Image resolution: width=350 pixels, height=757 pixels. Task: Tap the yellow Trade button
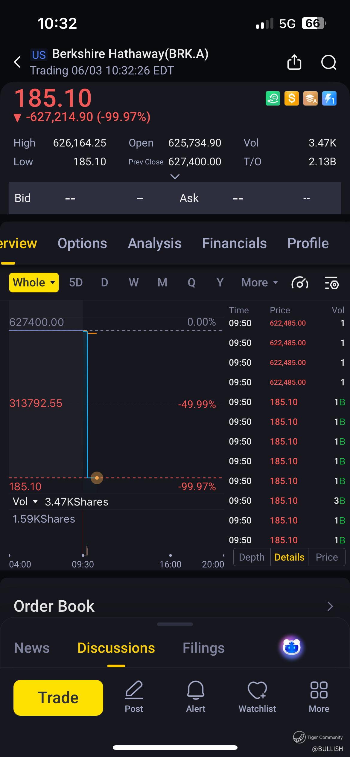58,698
